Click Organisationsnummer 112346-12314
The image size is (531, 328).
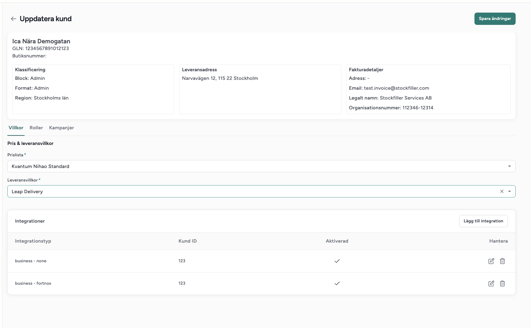point(391,108)
